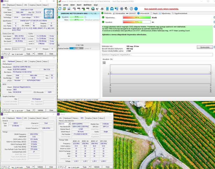Click the refresh icon in Hard Disk Sentinel toolbar
This screenshot has width=215, height=169.
[60, 9]
